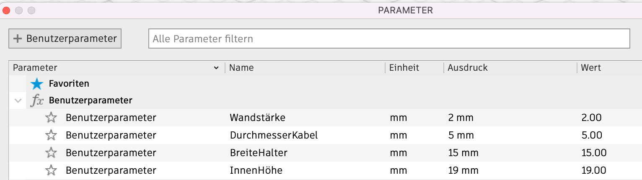Select the DurchmesserKabel name cell

[274, 135]
